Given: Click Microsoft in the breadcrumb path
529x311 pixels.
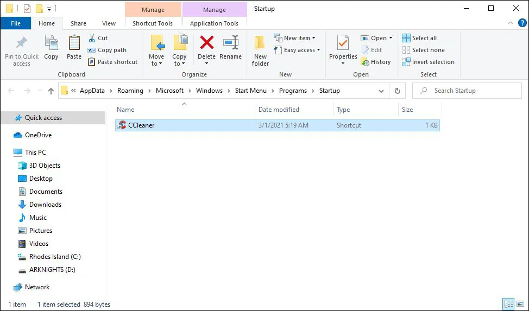Looking at the screenshot, I should pos(169,91).
